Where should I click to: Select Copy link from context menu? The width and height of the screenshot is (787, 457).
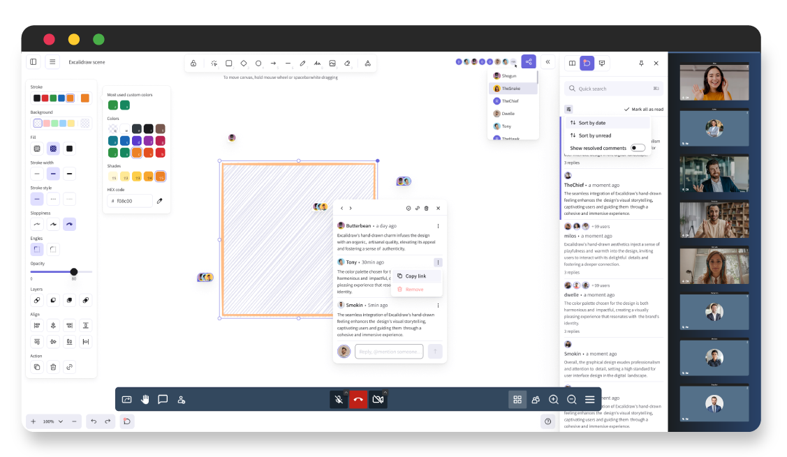415,276
